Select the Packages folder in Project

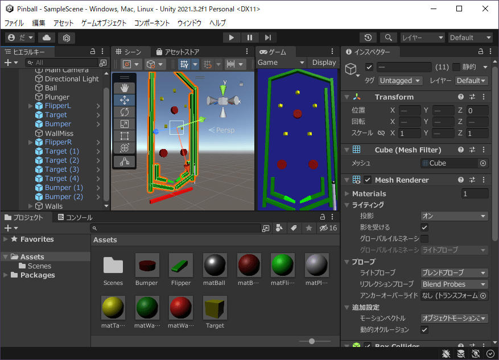[x=38, y=275]
